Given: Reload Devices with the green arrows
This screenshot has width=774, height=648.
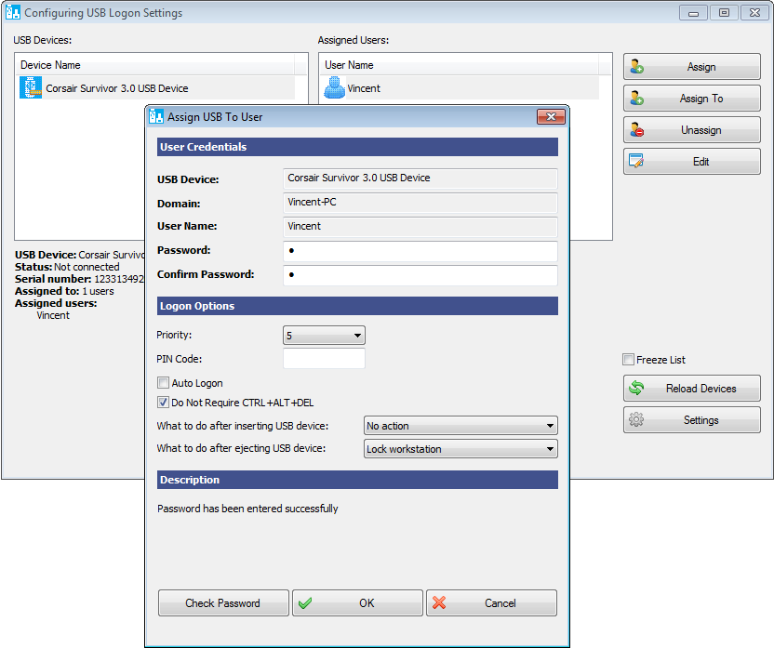Looking at the screenshot, I should click(x=691, y=389).
